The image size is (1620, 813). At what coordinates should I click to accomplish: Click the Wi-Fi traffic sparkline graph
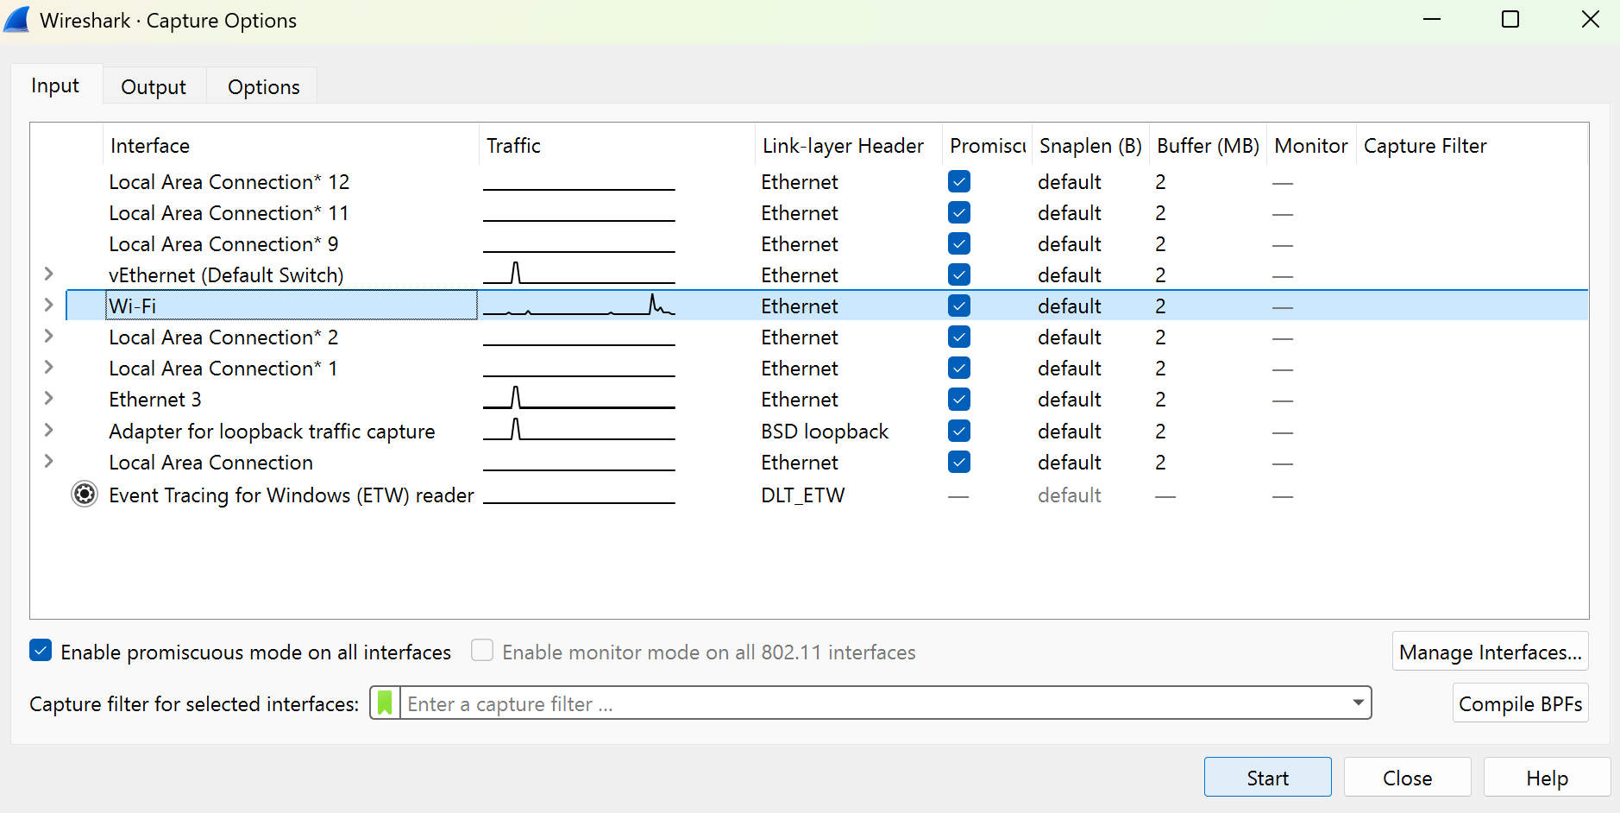[x=578, y=305]
